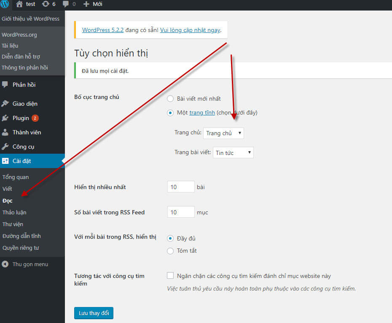This screenshot has height=323, width=392.
Task: Click the Công cụ wrench icon
Action: 5,147
